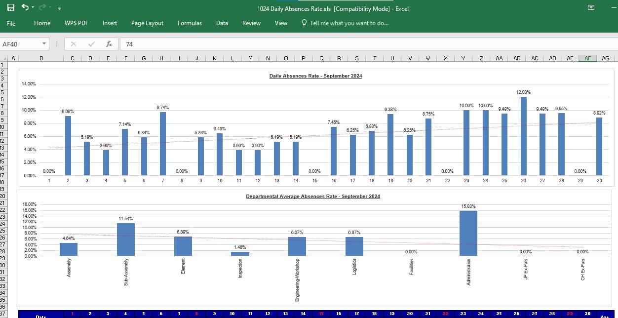Open Customize Quick Access Toolbar dropdown
The height and width of the screenshot is (318, 618).
(x=59, y=8)
